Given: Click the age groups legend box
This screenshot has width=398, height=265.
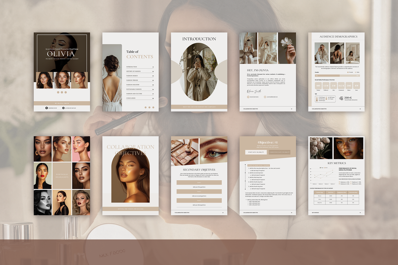Looking at the screenshot, I should point(325,98).
